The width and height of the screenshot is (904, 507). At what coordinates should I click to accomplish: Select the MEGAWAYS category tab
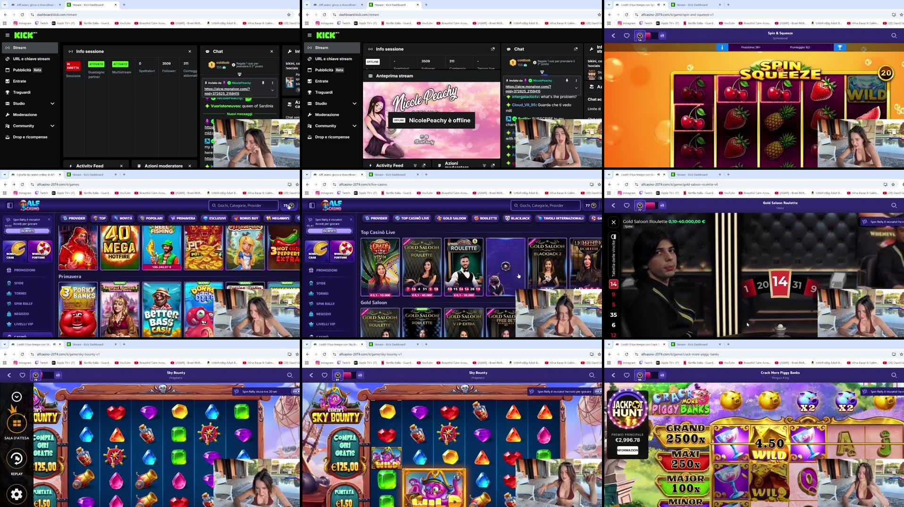pos(278,218)
